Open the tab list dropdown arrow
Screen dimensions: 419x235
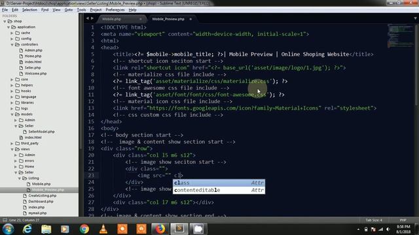(x=415, y=18)
